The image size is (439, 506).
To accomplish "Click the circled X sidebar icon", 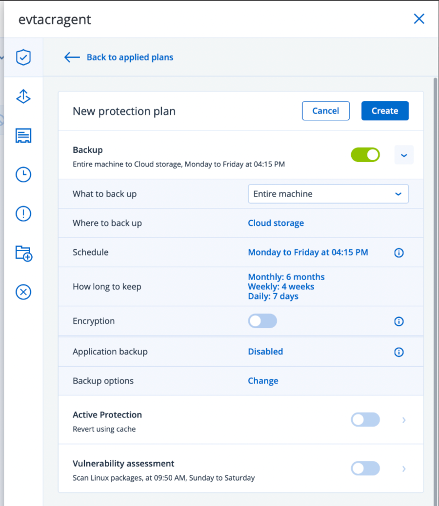I will pyautogui.click(x=23, y=292).
